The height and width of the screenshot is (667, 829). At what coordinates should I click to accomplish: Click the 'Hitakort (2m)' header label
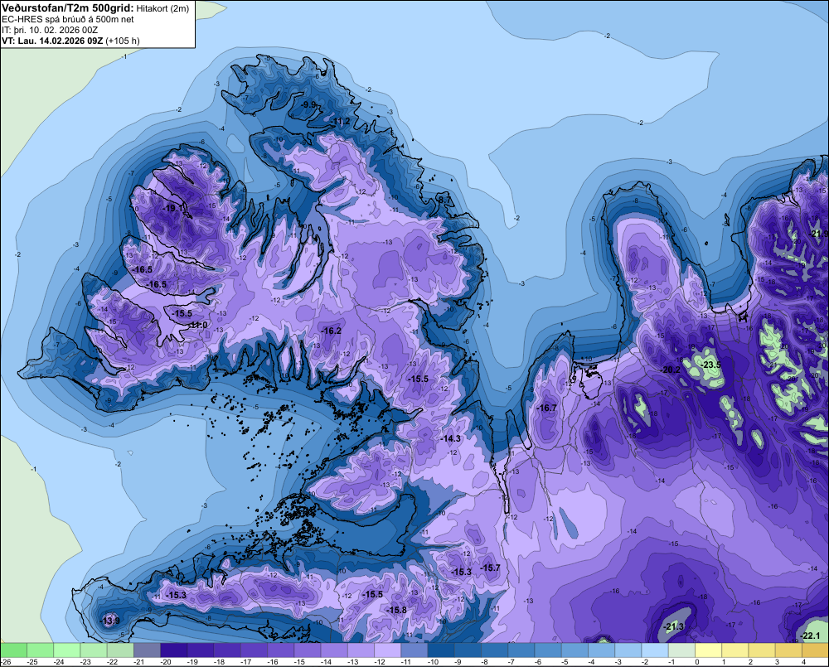162,8
